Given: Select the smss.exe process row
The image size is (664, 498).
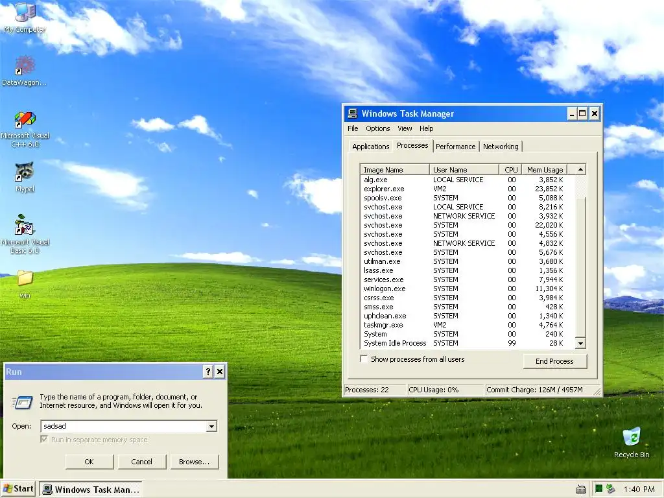Looking at the screenshot, I should [468, 307].
